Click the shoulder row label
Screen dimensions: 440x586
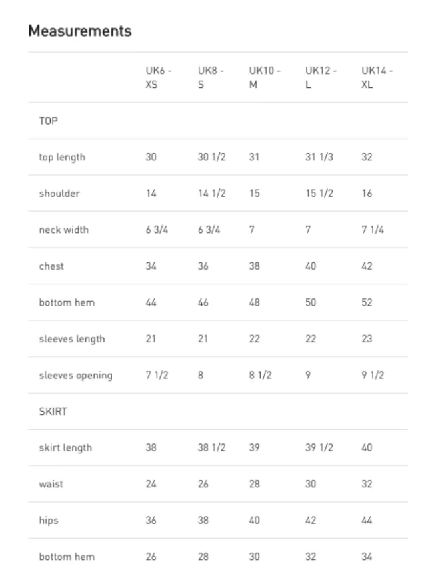[x=59, y=193]
